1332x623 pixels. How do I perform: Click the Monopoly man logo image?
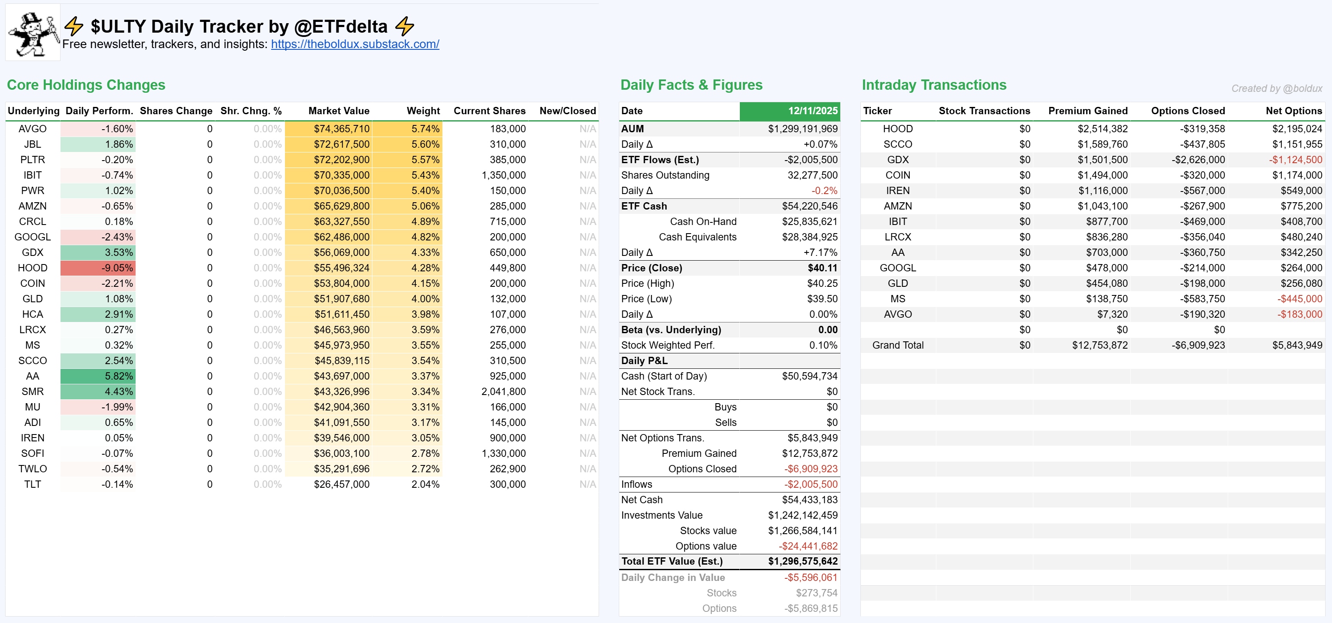pyautogui.click(x=33, y=33)
